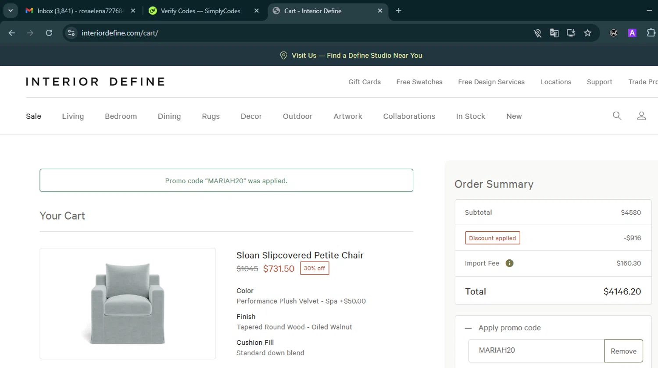Collapse the Apply promo code section
The height and width of the screenshot is (368, 658).
pos(468,328)
